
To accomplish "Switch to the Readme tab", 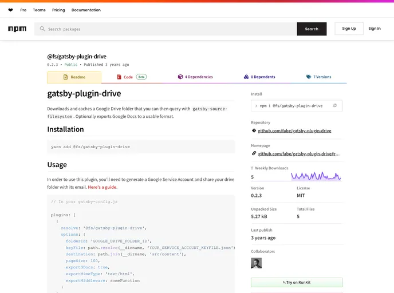I will (74, 77).
